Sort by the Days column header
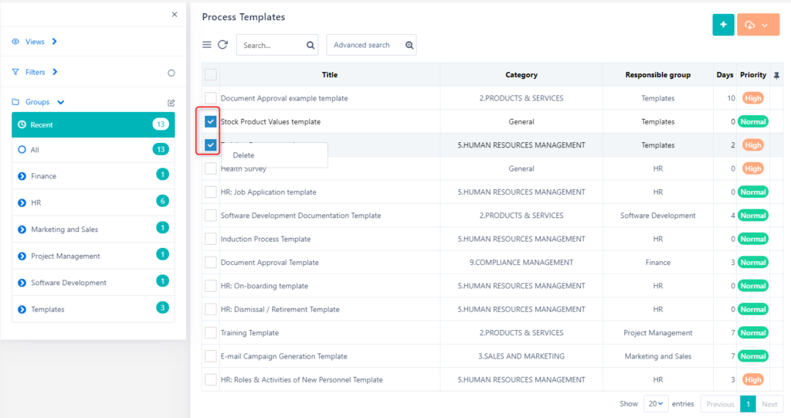 (725, 75)
